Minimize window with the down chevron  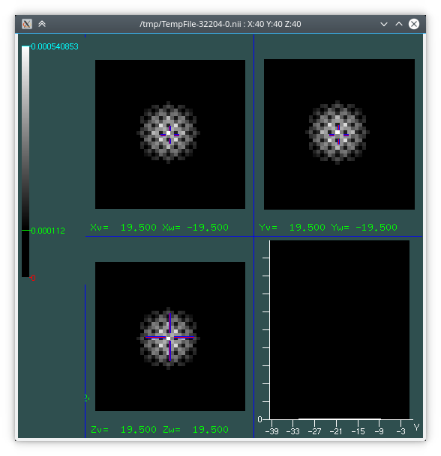(384, 24)
